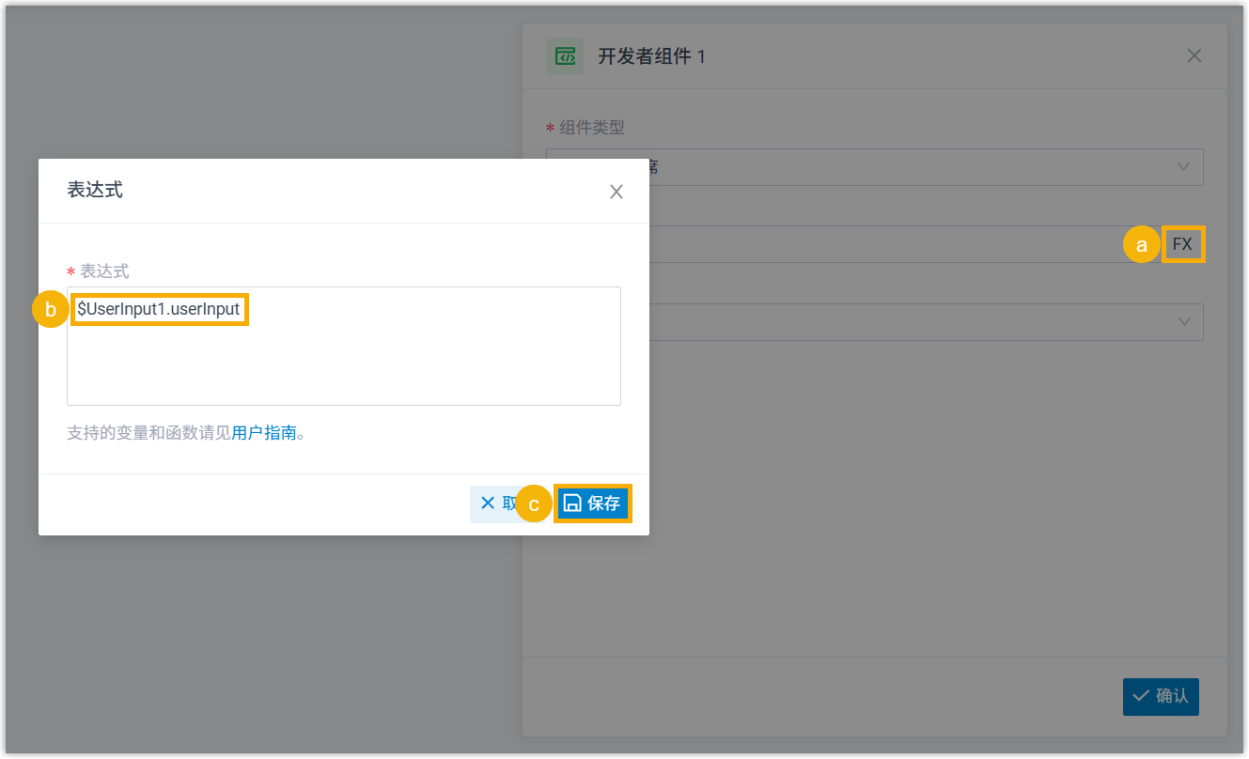Expand the 组件类型 dropdown arrow
This screenshot has width=1249, height=759.
tap(1183, 166)
